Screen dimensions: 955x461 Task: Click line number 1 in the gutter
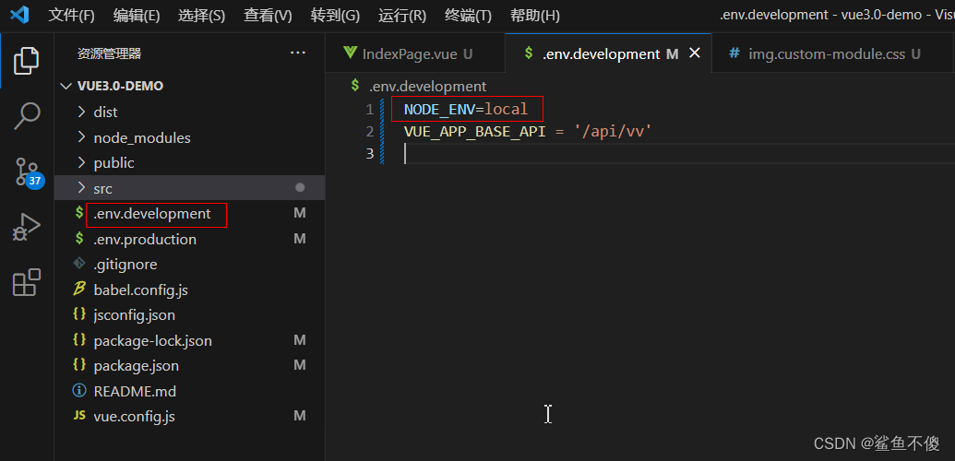coord(369,110)
